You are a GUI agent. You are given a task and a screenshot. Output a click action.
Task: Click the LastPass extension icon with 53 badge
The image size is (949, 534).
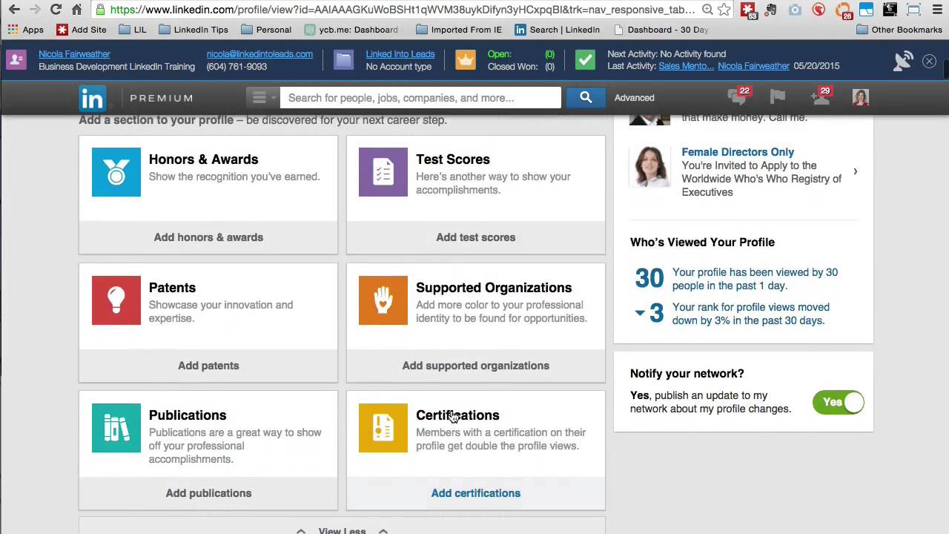748,10
